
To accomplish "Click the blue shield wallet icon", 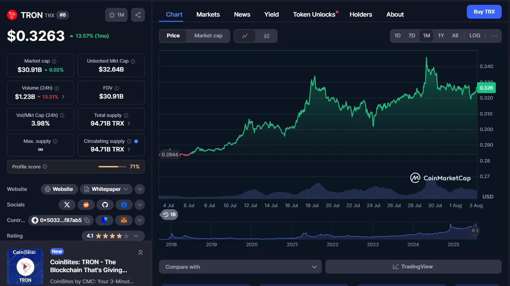I will [x=104, y=220].
